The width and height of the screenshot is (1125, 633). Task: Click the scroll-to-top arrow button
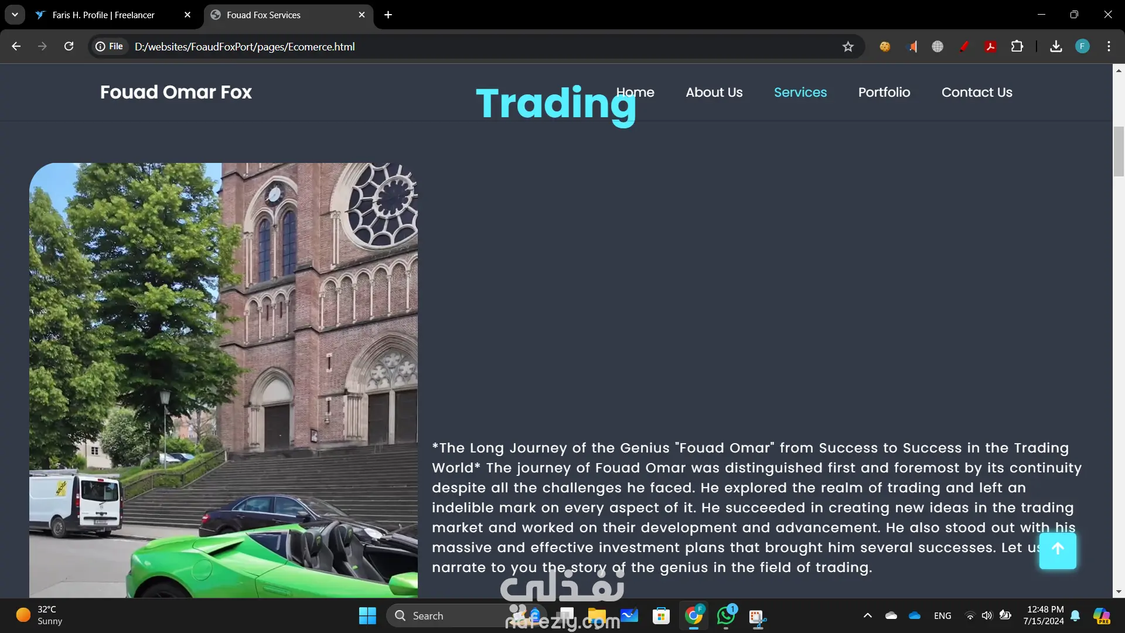point(1058,550)
